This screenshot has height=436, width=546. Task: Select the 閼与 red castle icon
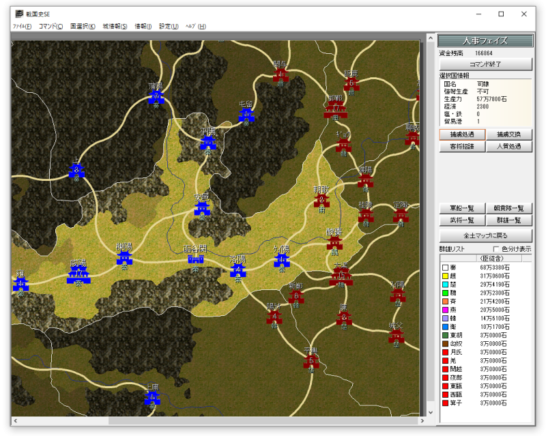(281, 75)
